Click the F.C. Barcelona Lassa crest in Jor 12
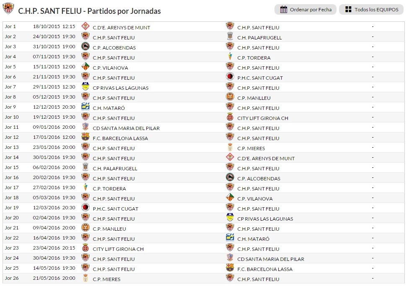409x289 pixels. pos(85,136)
